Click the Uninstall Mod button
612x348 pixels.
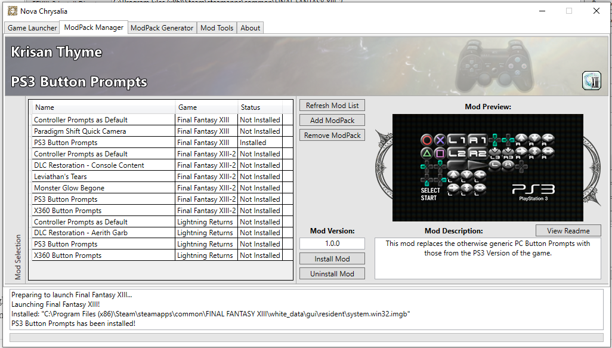(332, 274)
